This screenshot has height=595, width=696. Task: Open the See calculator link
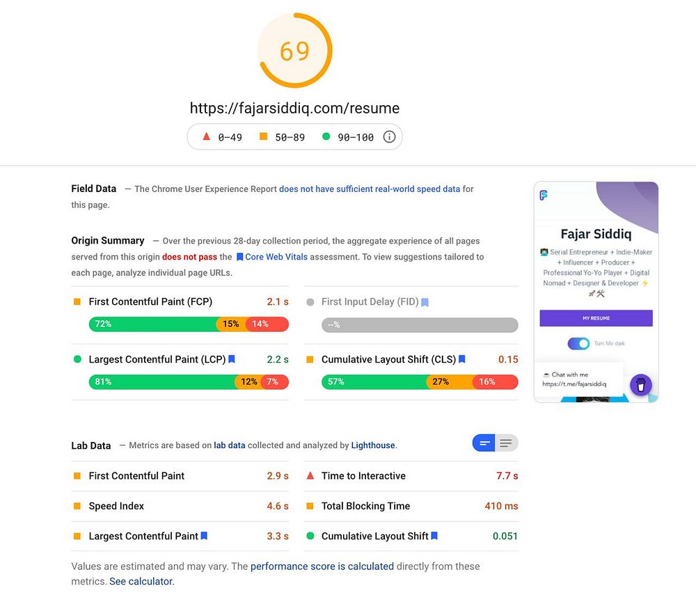coord(141,581)
